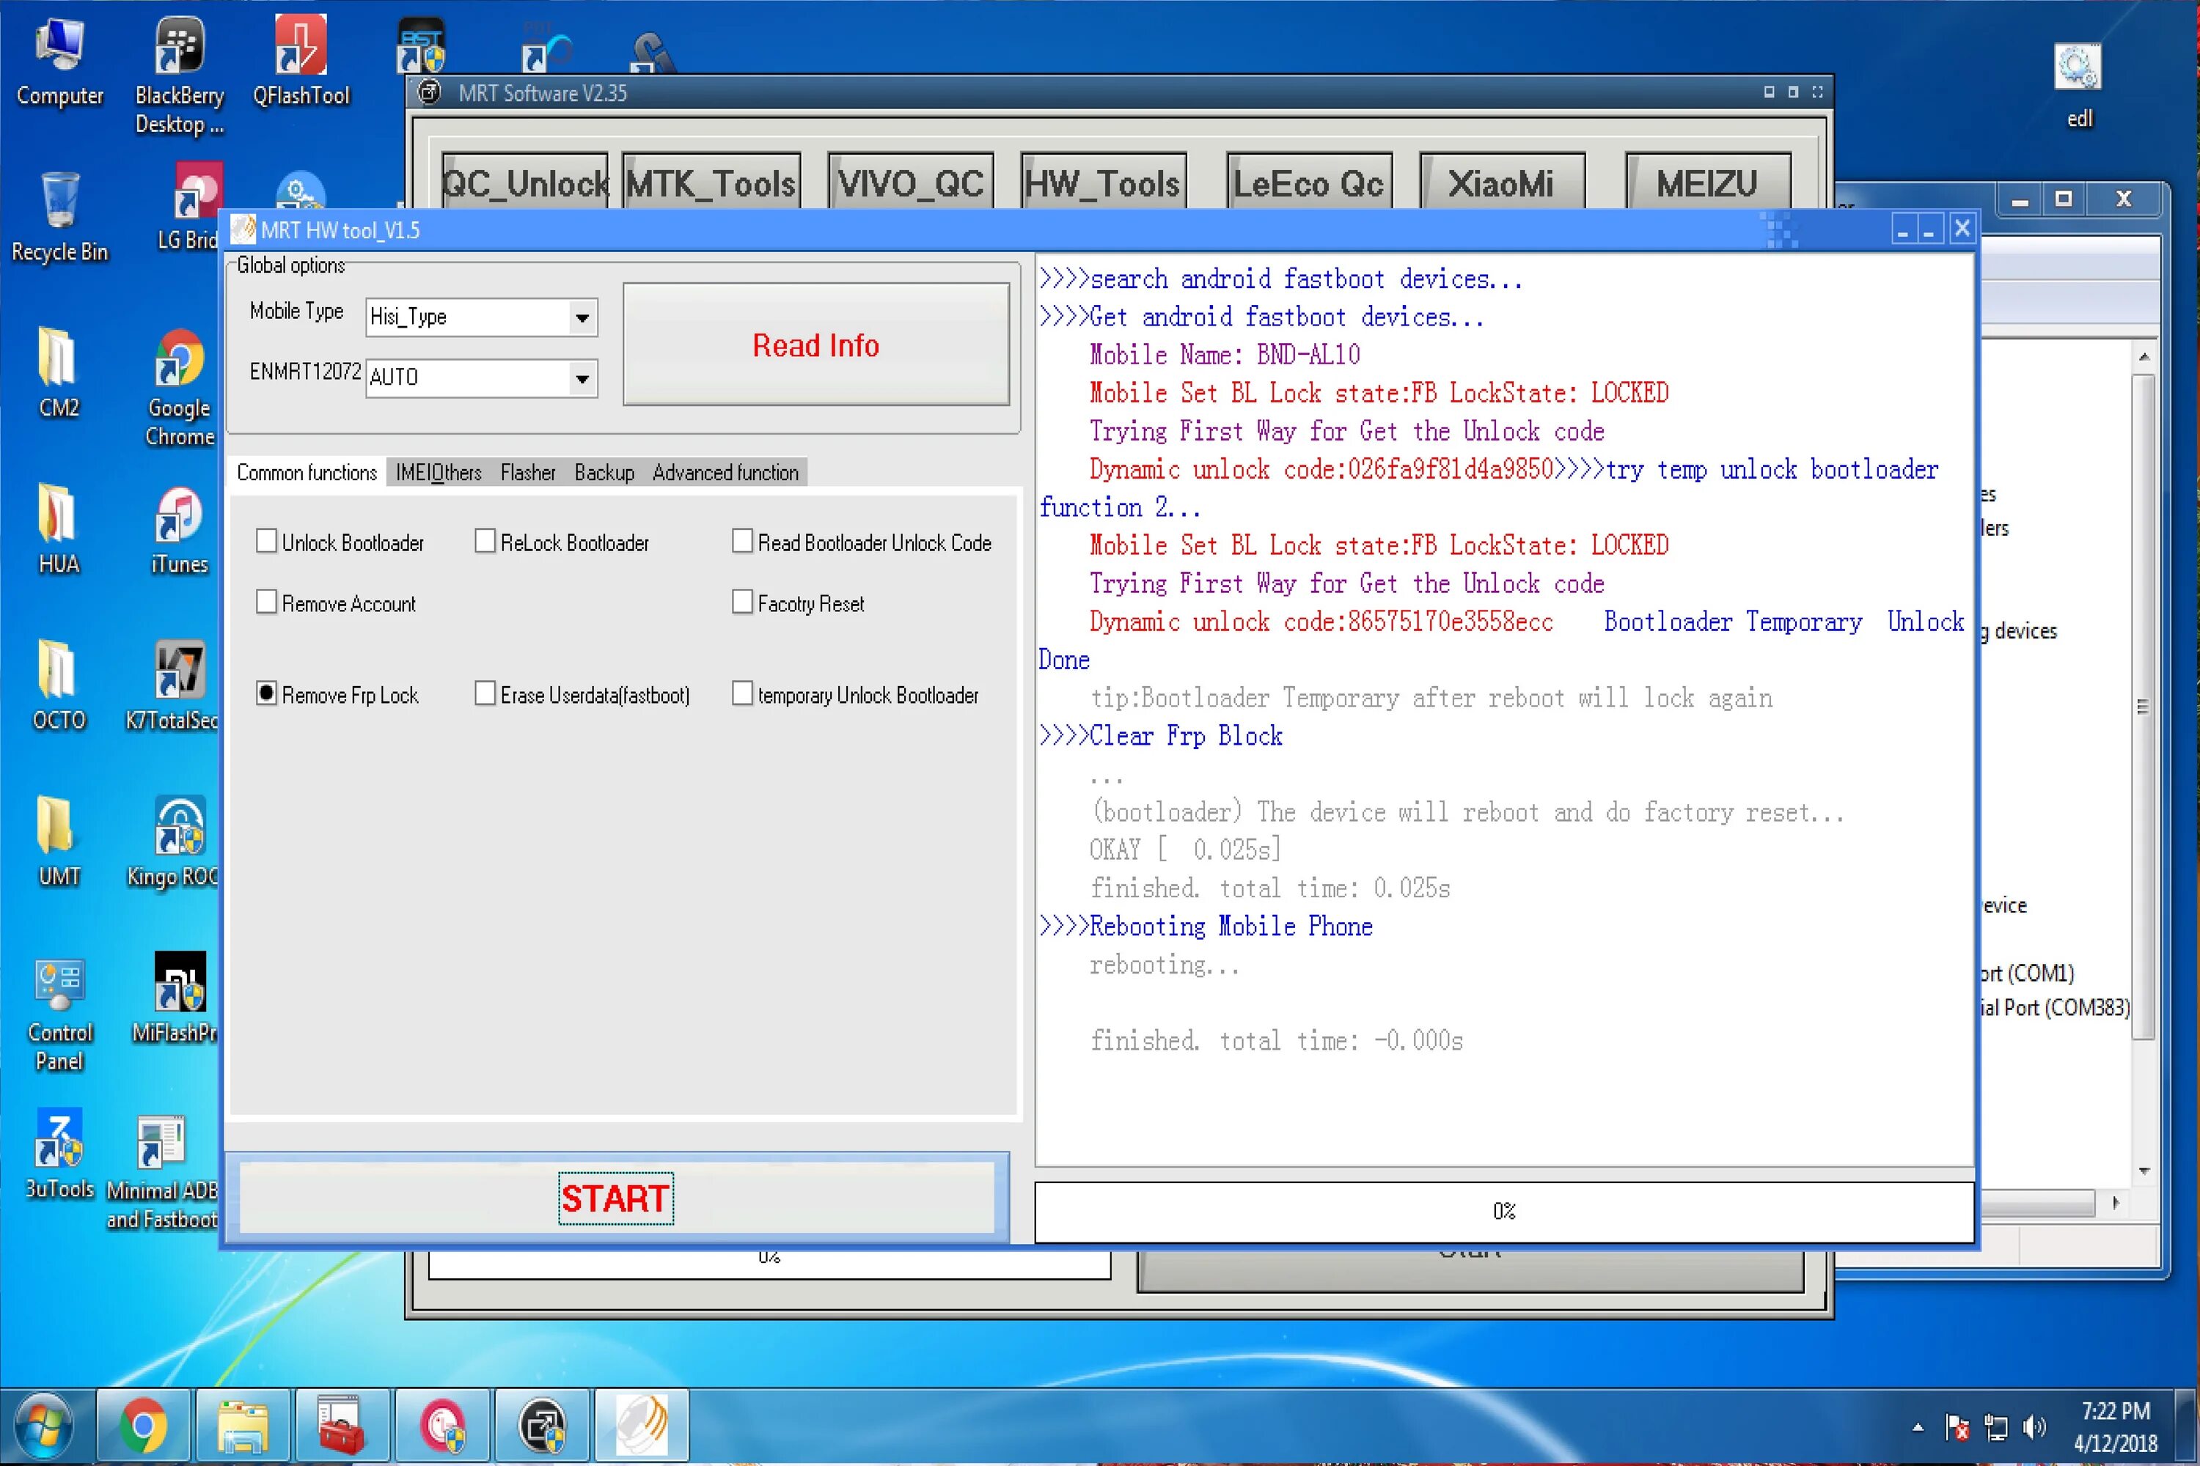Open HW_Tools in MRT Software window
Image resolution: width=2200 pixels, height=1466 pixels.
coord(1104,183)
